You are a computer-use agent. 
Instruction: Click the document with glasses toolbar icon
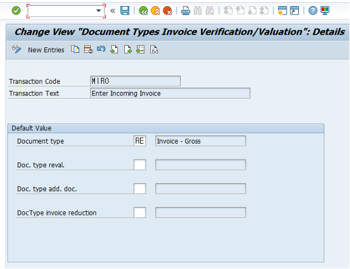point(154,49)
